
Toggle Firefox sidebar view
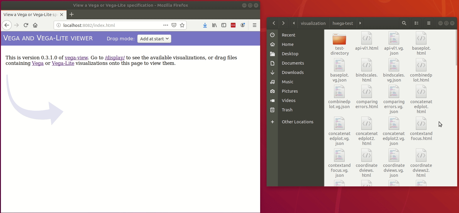(x=224, y=25)
